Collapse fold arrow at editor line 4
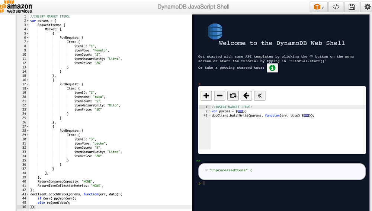Screen dimensions: 372x211 [x=28, y=29]
